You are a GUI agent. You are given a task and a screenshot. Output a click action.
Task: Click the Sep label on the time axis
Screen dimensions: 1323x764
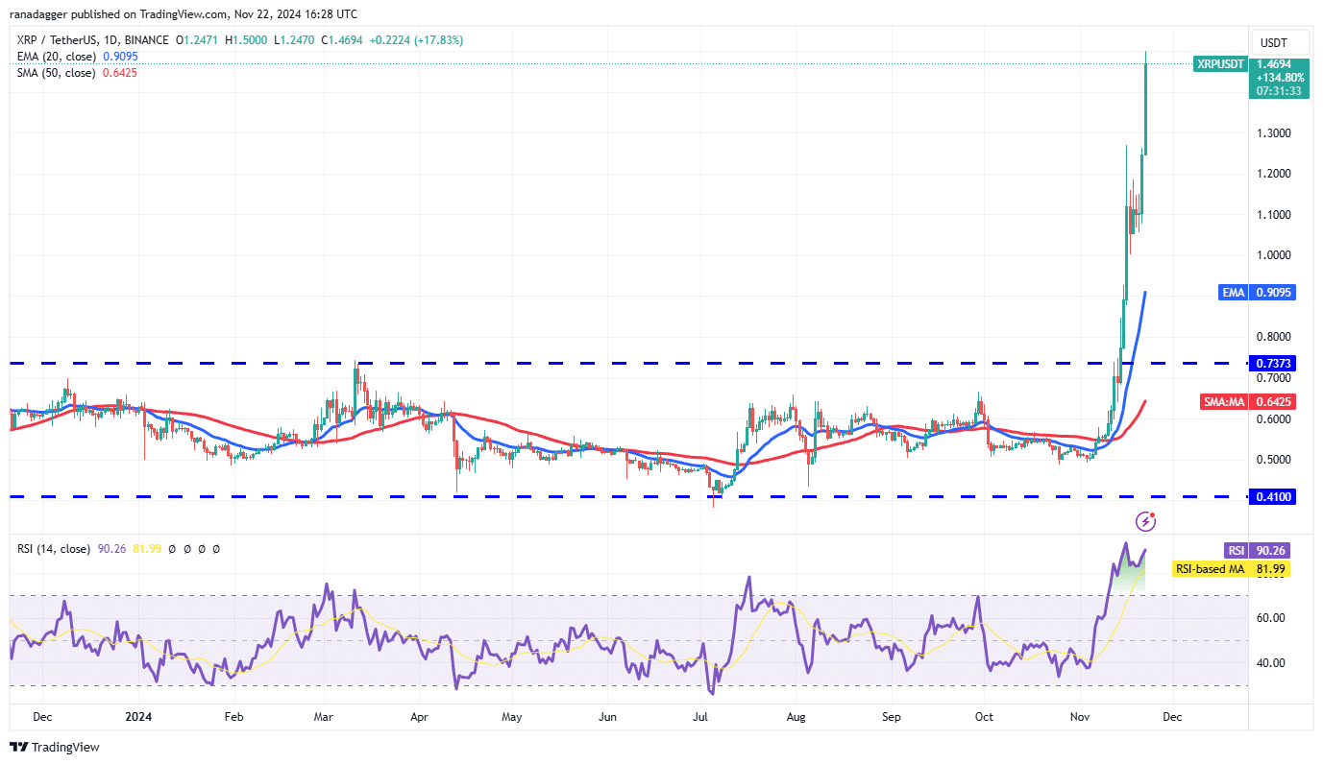click(893, 717)
